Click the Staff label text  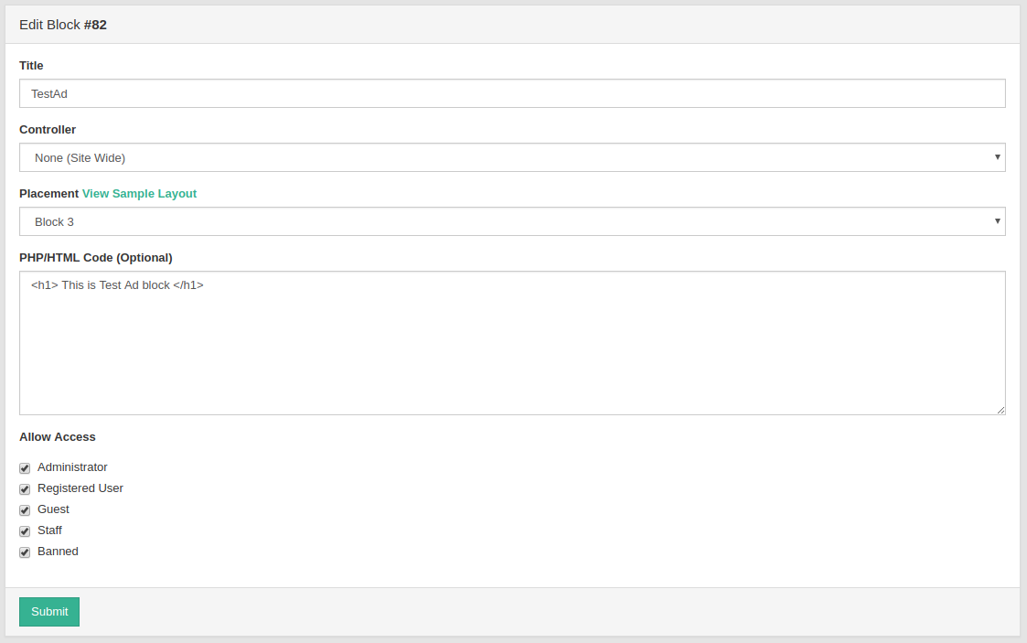[x=49, y=530]
